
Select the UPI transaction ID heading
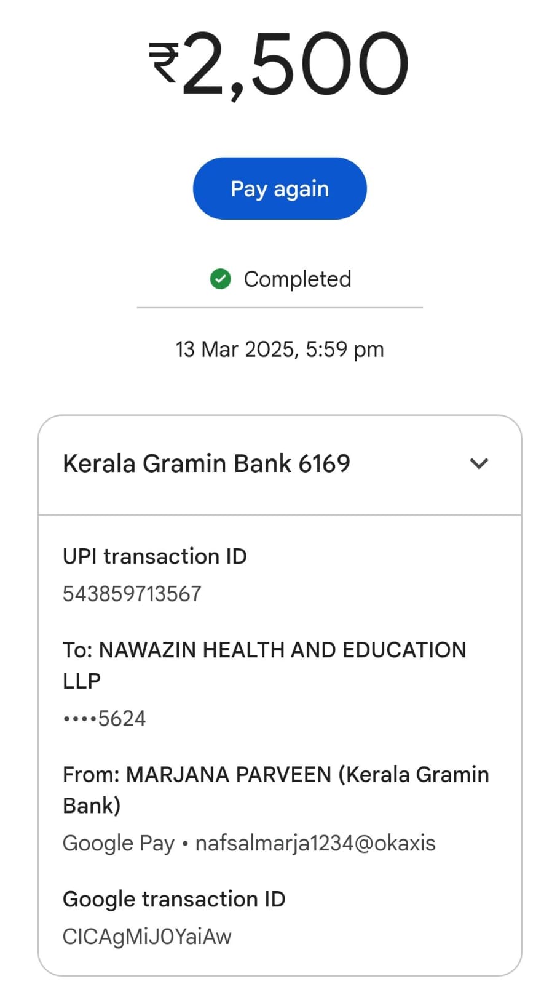tap(155, 556)
